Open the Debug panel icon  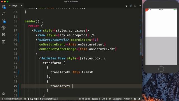click(x=4, y=27)
